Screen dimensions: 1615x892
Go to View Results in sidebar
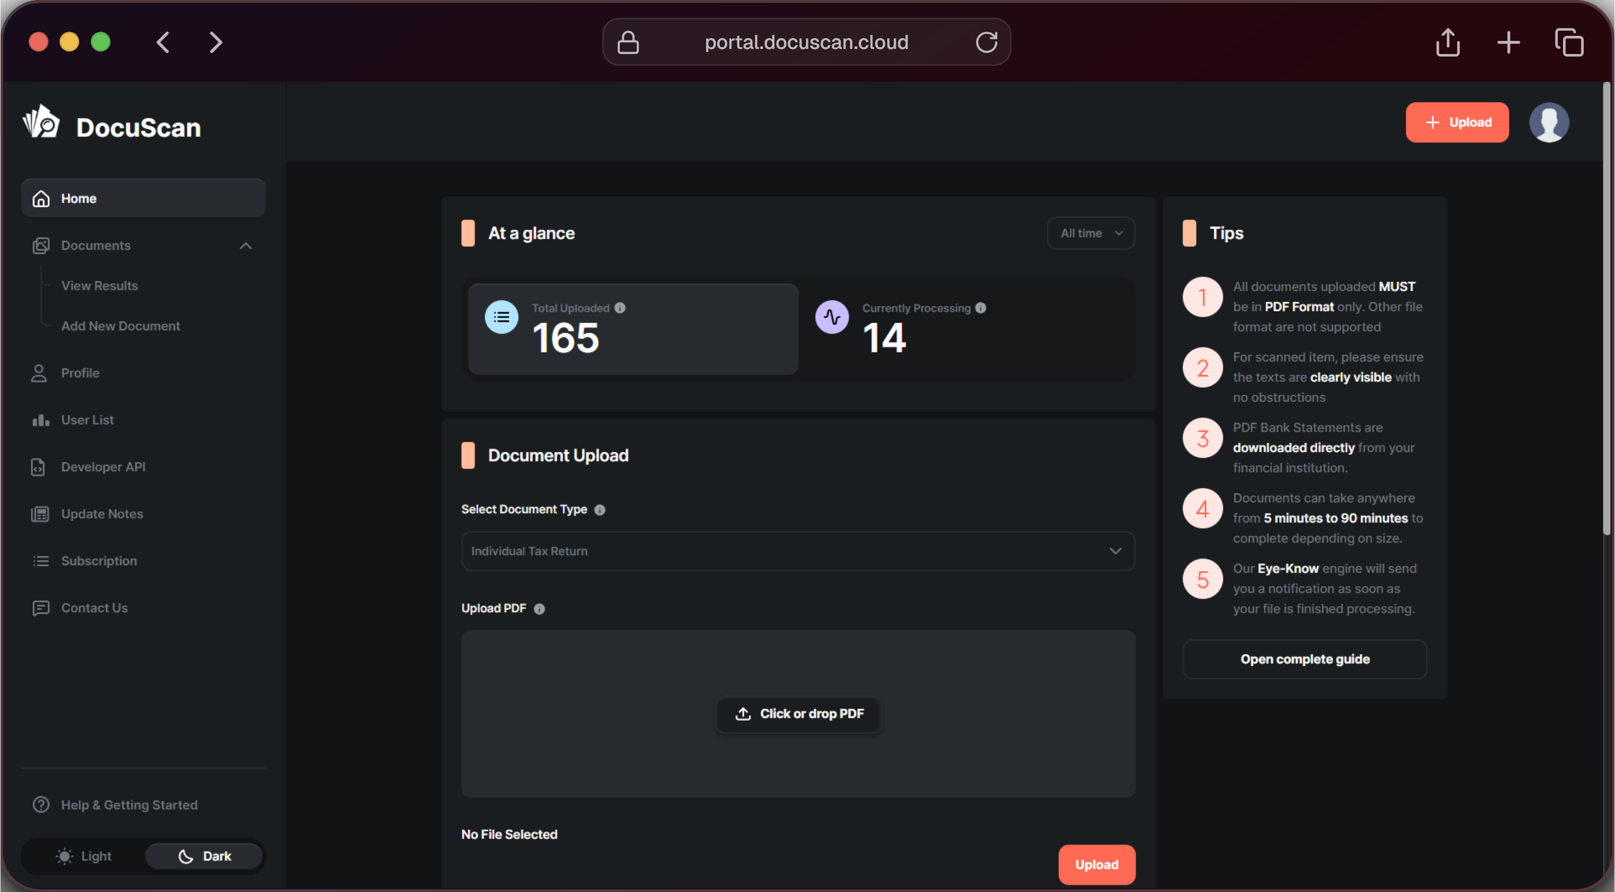coord(99,285)
